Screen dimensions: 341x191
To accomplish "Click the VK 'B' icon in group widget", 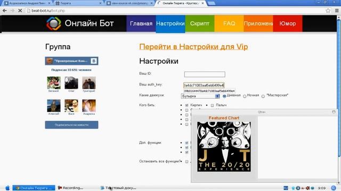I will [94, 61].
